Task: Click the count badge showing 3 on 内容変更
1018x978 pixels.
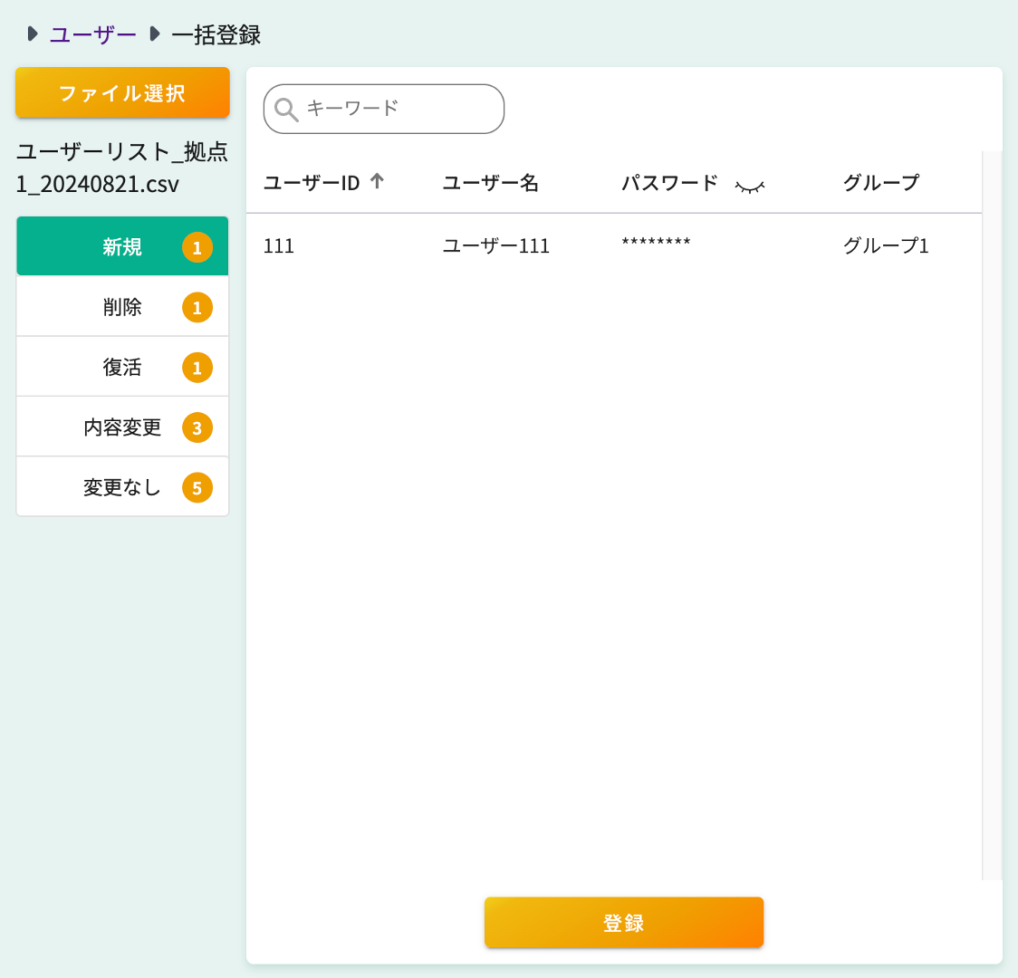Action: tap(197, 427)
